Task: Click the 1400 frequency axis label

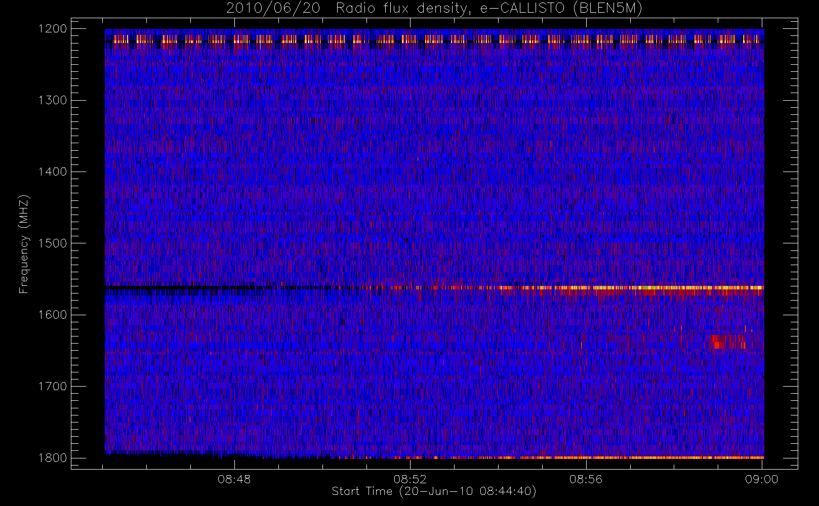Action: (53, 172)
